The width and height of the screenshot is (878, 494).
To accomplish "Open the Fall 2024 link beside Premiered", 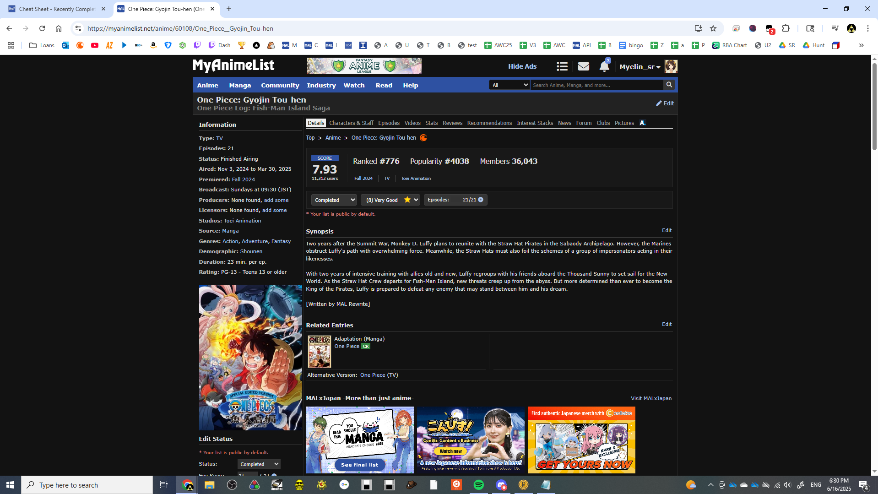I will 244,179.
